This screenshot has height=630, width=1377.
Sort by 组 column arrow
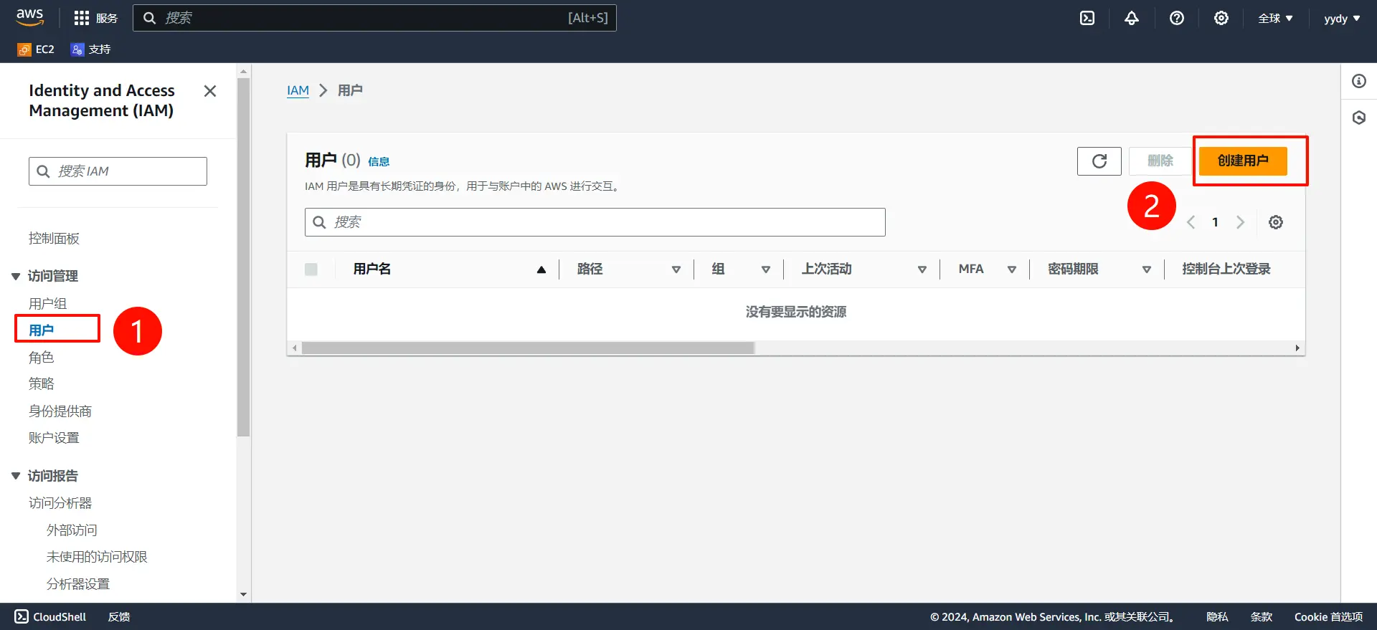pos(766,269)
